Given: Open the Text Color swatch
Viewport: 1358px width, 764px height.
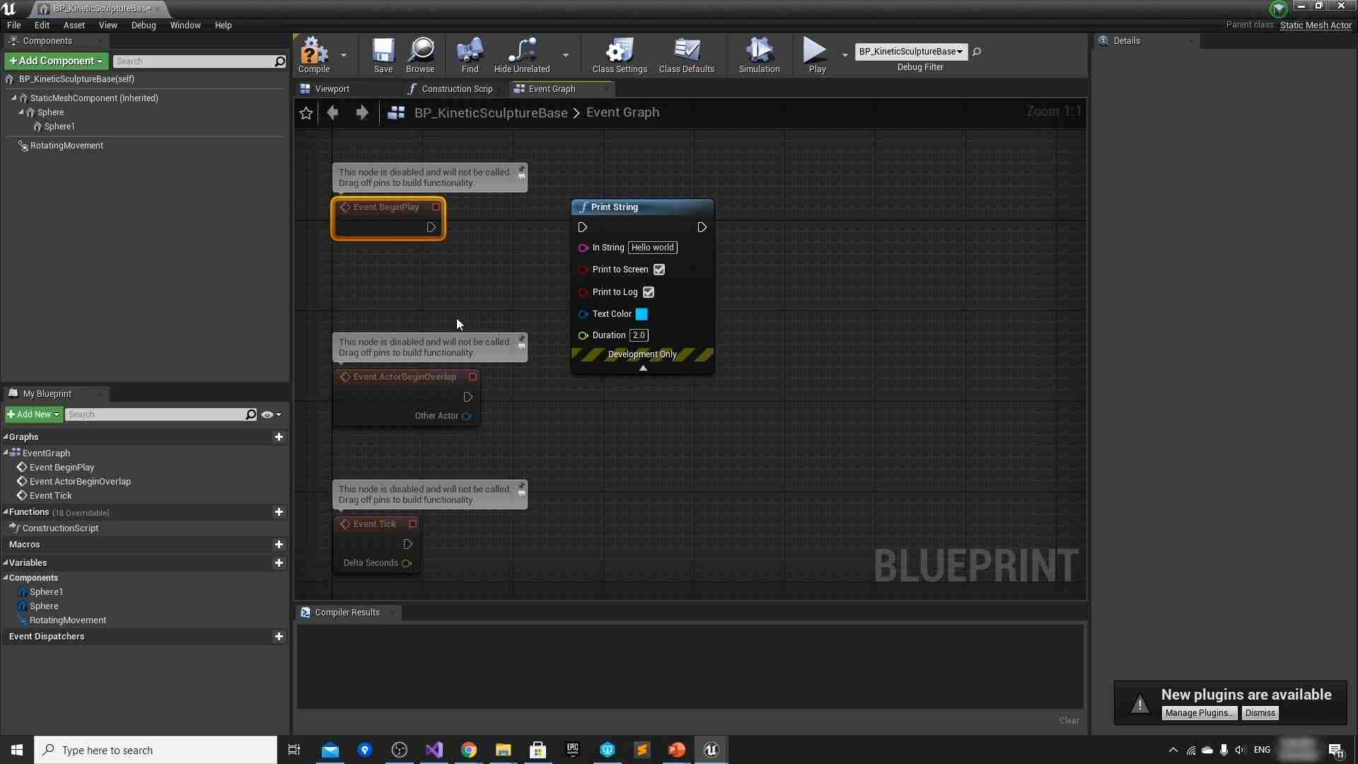Looking at the screenshot, I should pyautogui.click(x=642, y=314).
